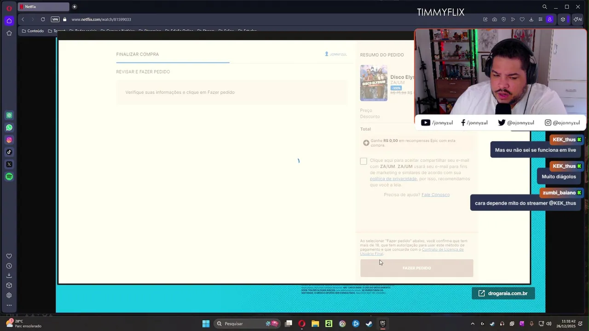Open the profile account icon
This screenshot has height=331, width=589.
549,19
